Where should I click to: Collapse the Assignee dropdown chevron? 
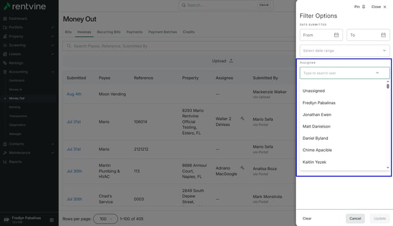click(x=377, y=73)
